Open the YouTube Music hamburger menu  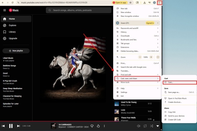(x=5, y=10)
